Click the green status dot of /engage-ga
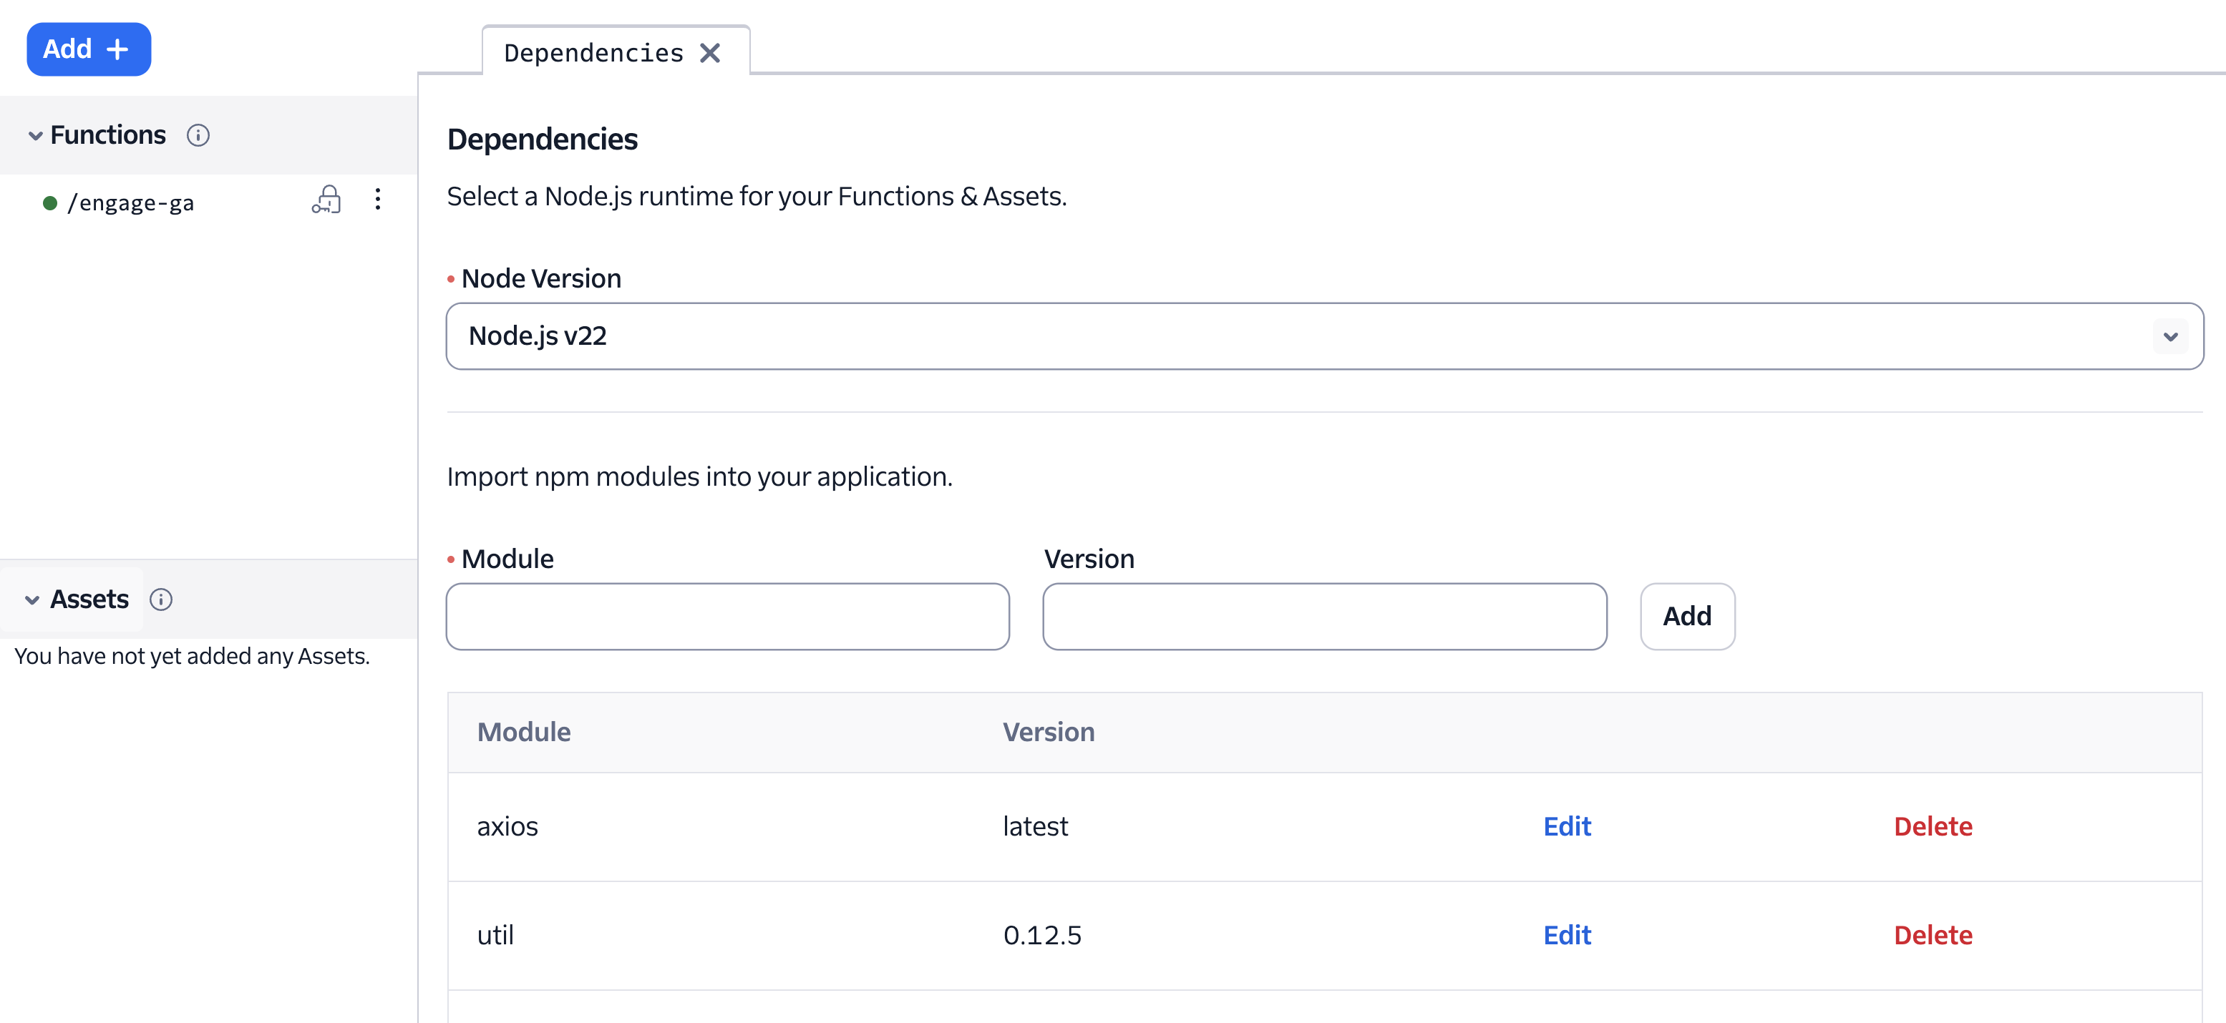This screenshot has height=1023, width=2226. [x=50, y=203]
